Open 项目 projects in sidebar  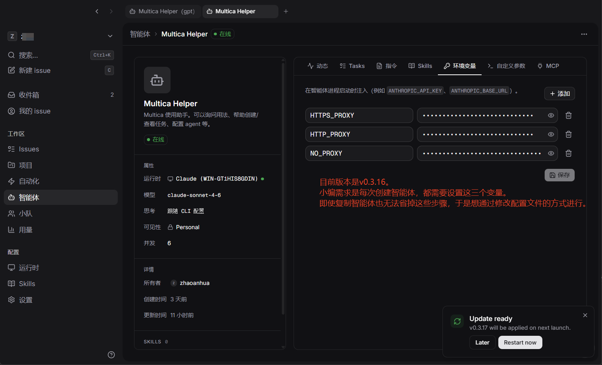pos(61,165)
